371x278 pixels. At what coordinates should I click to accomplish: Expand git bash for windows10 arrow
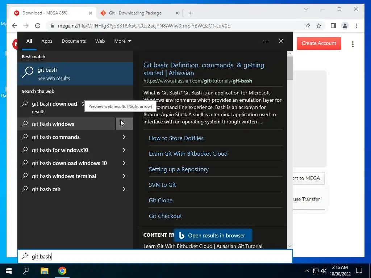coord(124,150)
